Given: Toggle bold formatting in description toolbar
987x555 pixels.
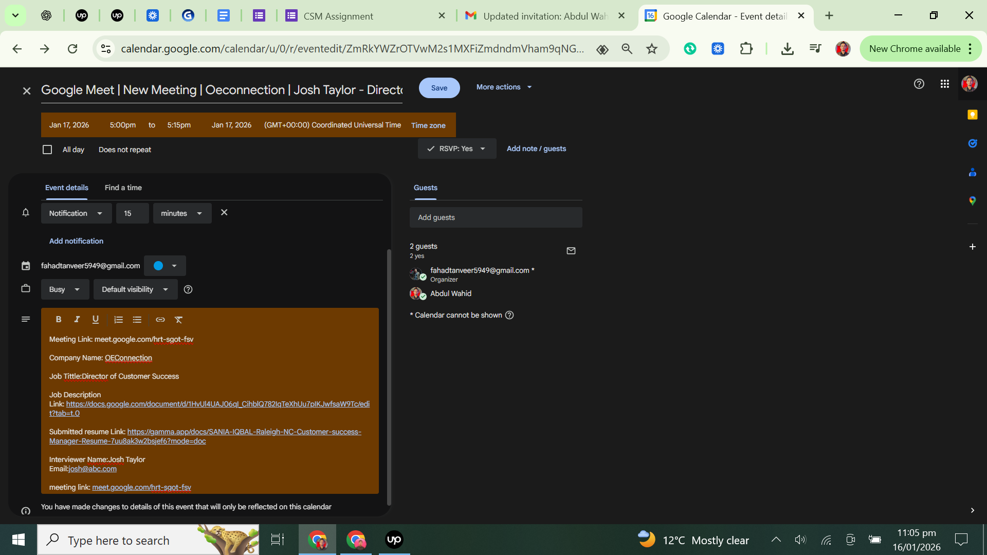Looking at the screenshot, I should tap(59, 320).
